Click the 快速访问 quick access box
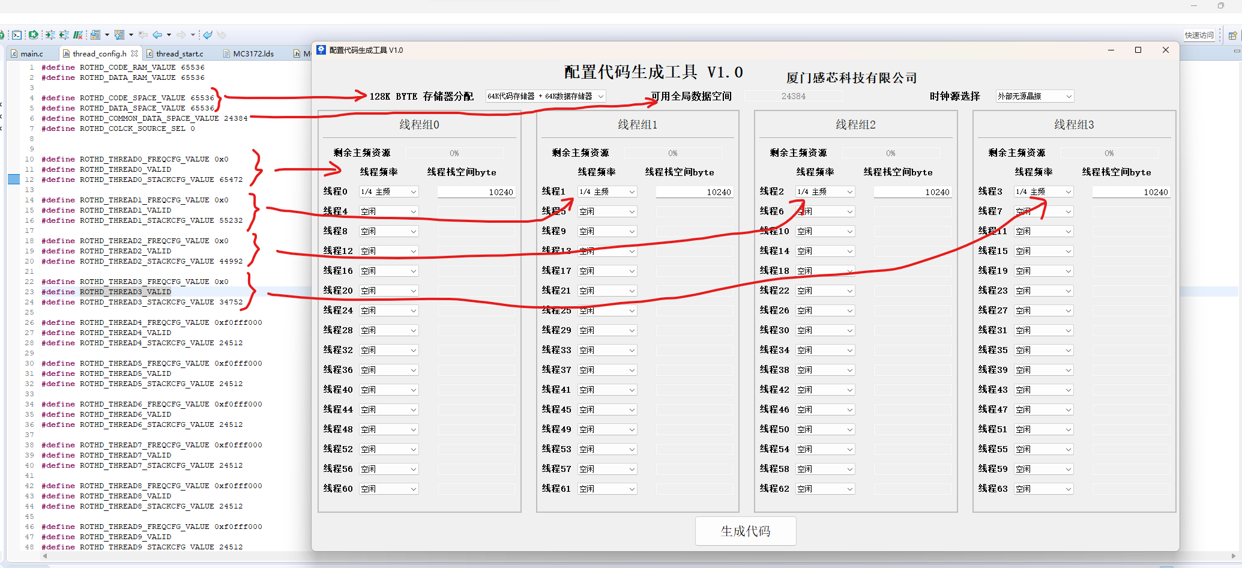 [x=1199, y=35]
